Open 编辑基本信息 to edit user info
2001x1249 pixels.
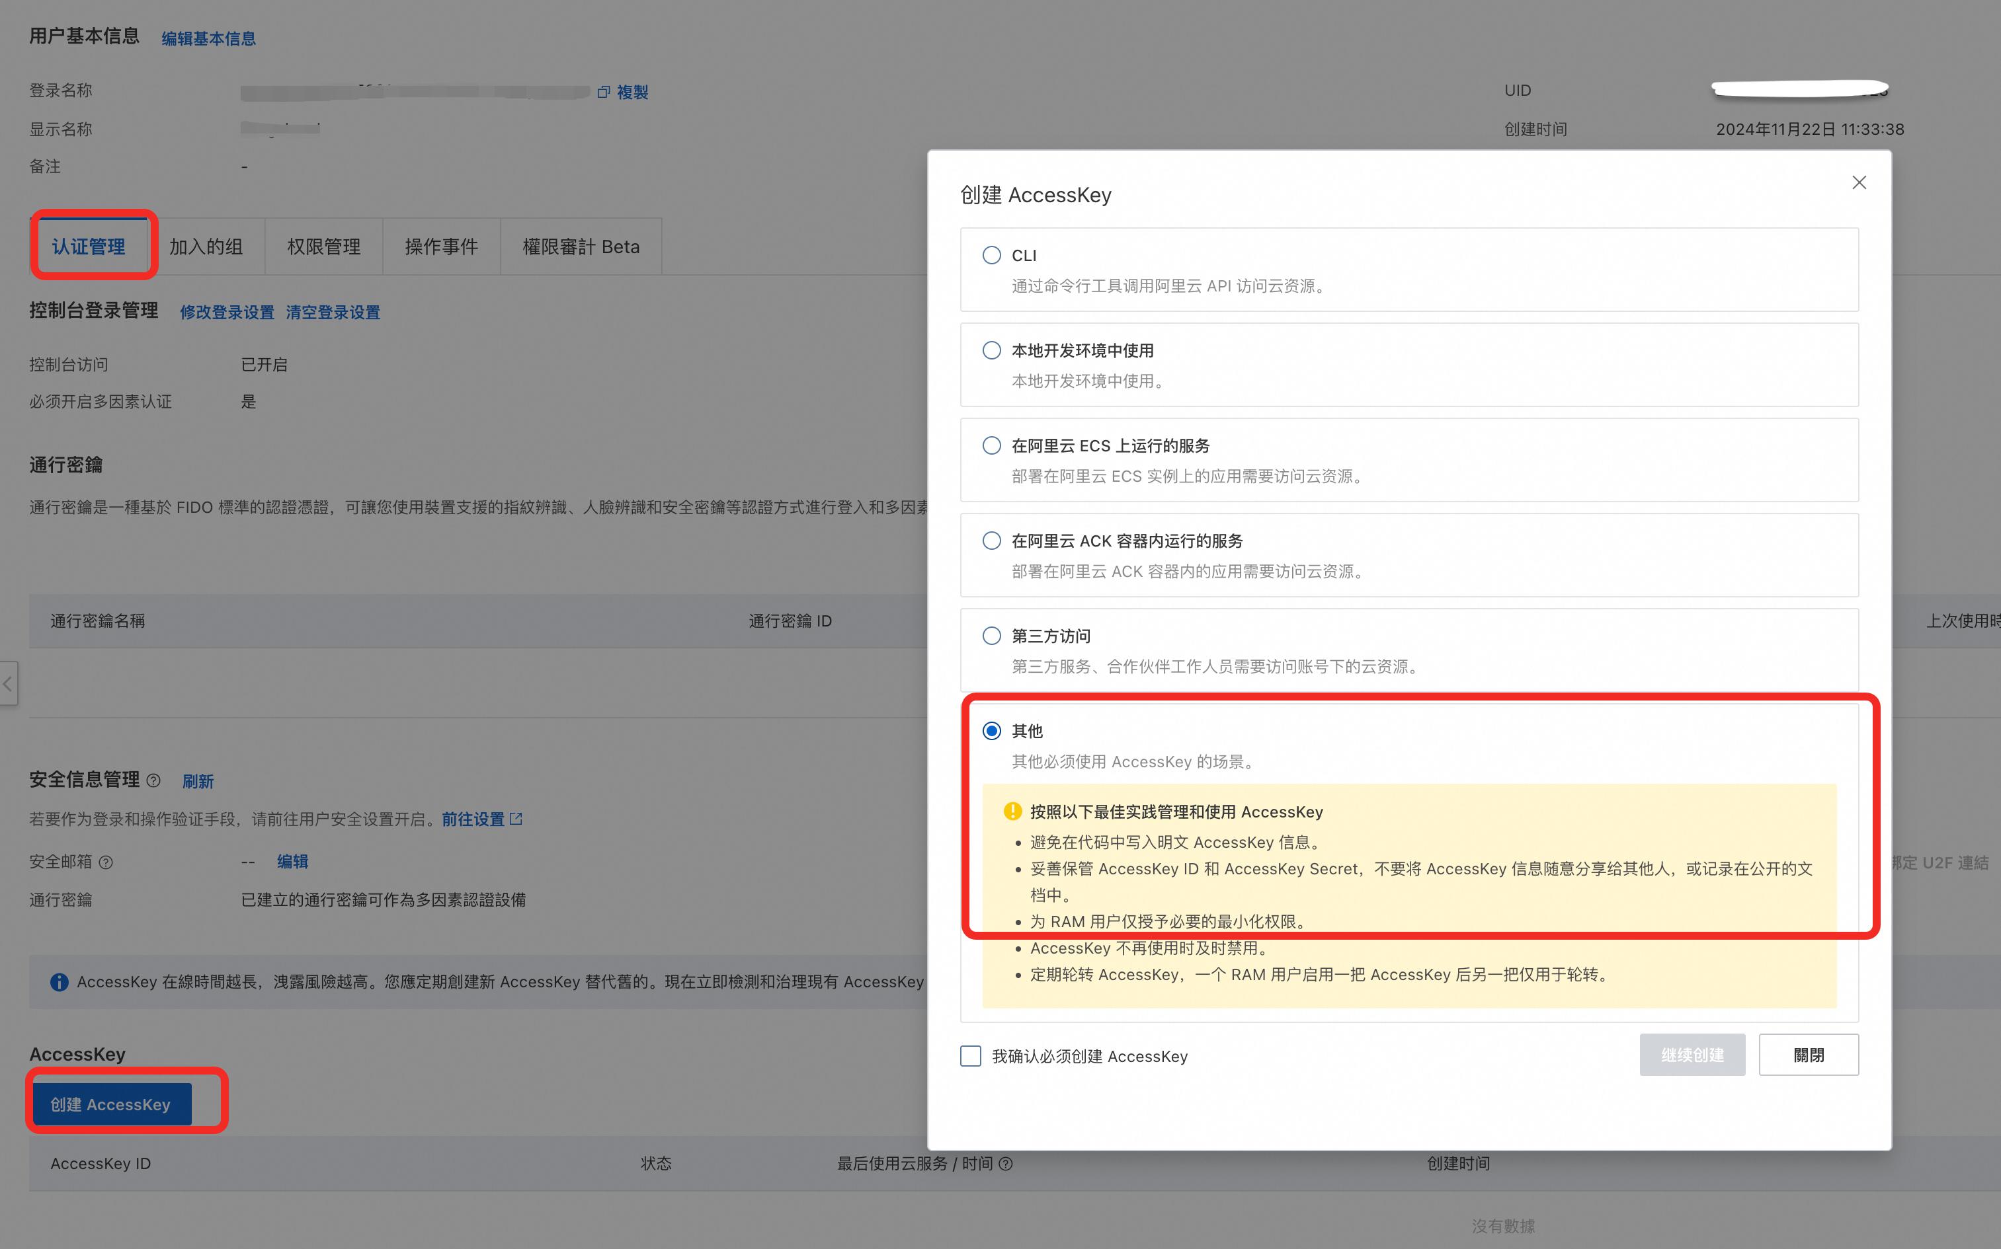(x=208, y=38)
